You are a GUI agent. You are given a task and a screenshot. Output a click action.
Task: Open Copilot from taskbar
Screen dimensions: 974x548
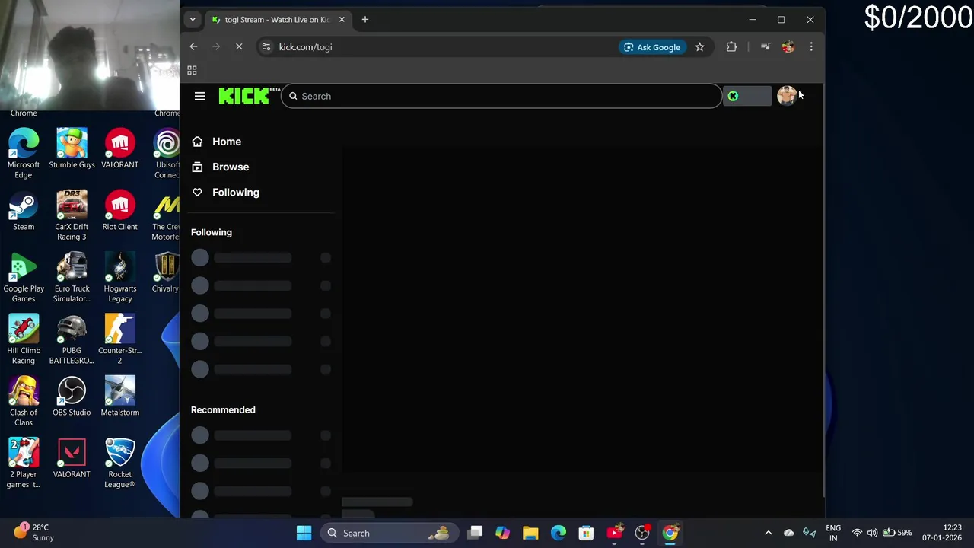502,533
